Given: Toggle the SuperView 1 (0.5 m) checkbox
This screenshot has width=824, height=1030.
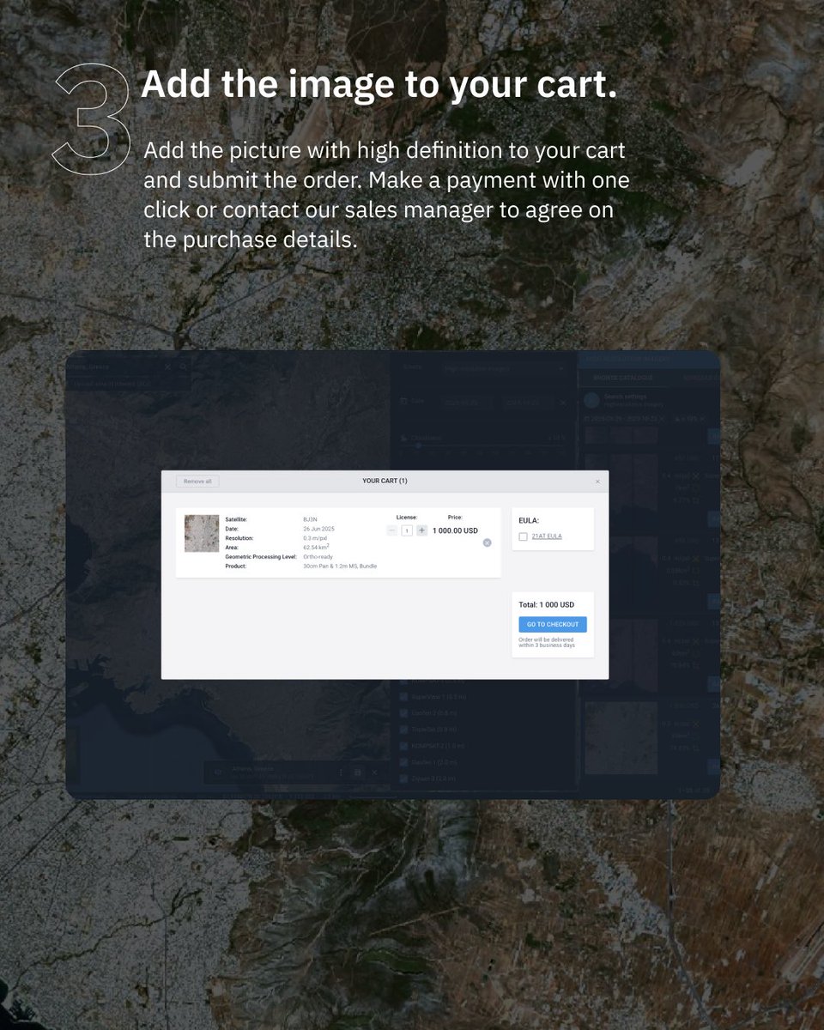Looking at the screenshot, I should click(405, 696).
